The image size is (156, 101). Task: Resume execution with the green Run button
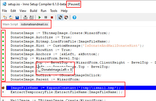pos(40,17)
